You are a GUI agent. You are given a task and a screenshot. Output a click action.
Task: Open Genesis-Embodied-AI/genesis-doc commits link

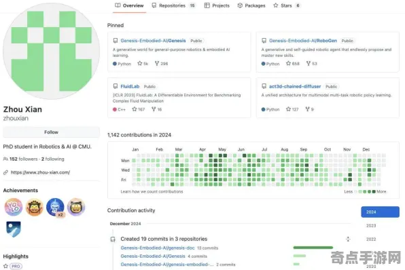click(158, 248)
